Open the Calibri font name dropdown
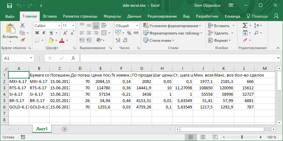The width and height of the screenshot is (283, 141). point(59,26)
